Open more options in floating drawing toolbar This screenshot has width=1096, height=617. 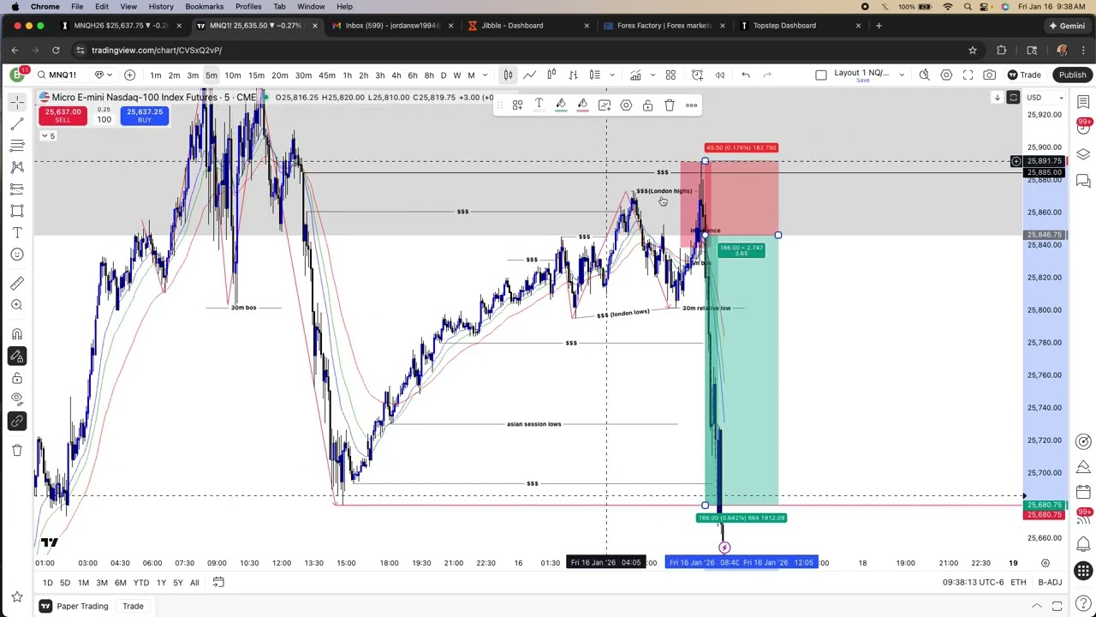click(691, 105)
